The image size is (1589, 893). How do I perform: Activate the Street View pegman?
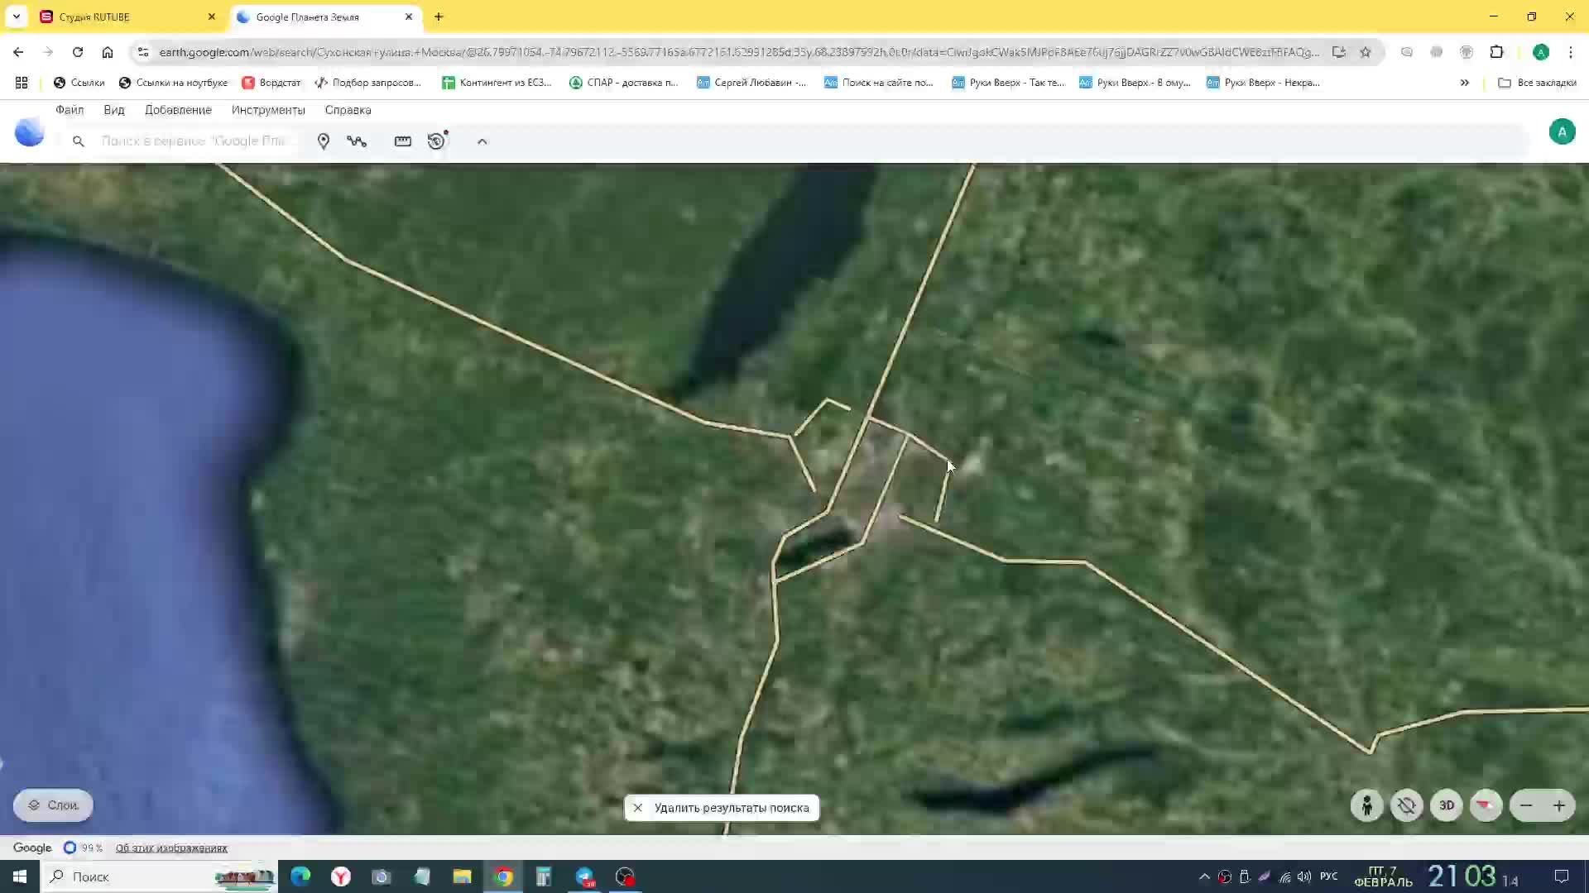click(1367, 805)
